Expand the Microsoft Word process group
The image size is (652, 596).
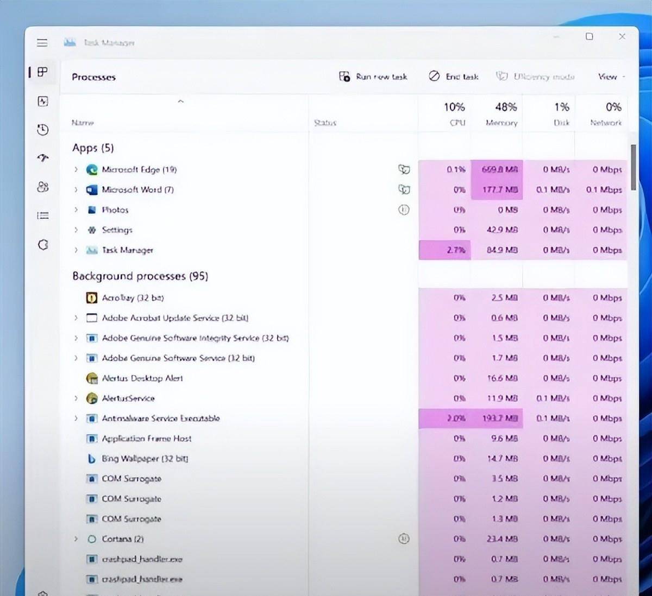pyautogui.click(x=76, y=189)
